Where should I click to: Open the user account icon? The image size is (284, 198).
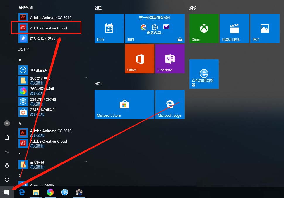coord(7,123)
